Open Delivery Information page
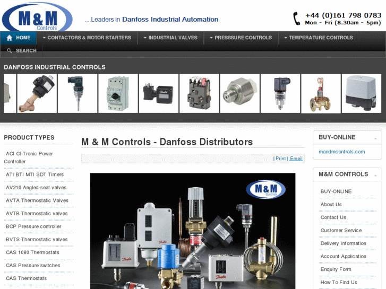This screenshot has height=289, width=386. point(344,243)
